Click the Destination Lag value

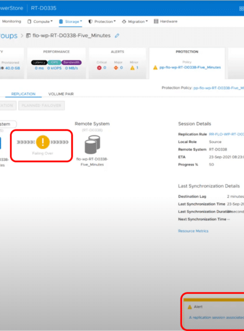point(235,197)
